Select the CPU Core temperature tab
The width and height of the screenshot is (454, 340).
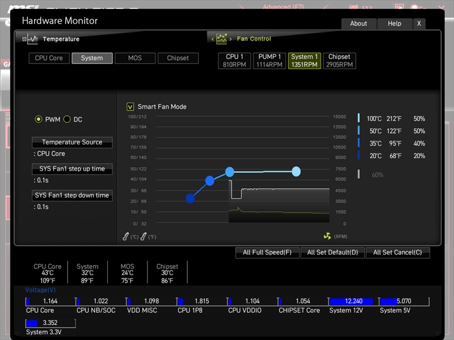49,58
